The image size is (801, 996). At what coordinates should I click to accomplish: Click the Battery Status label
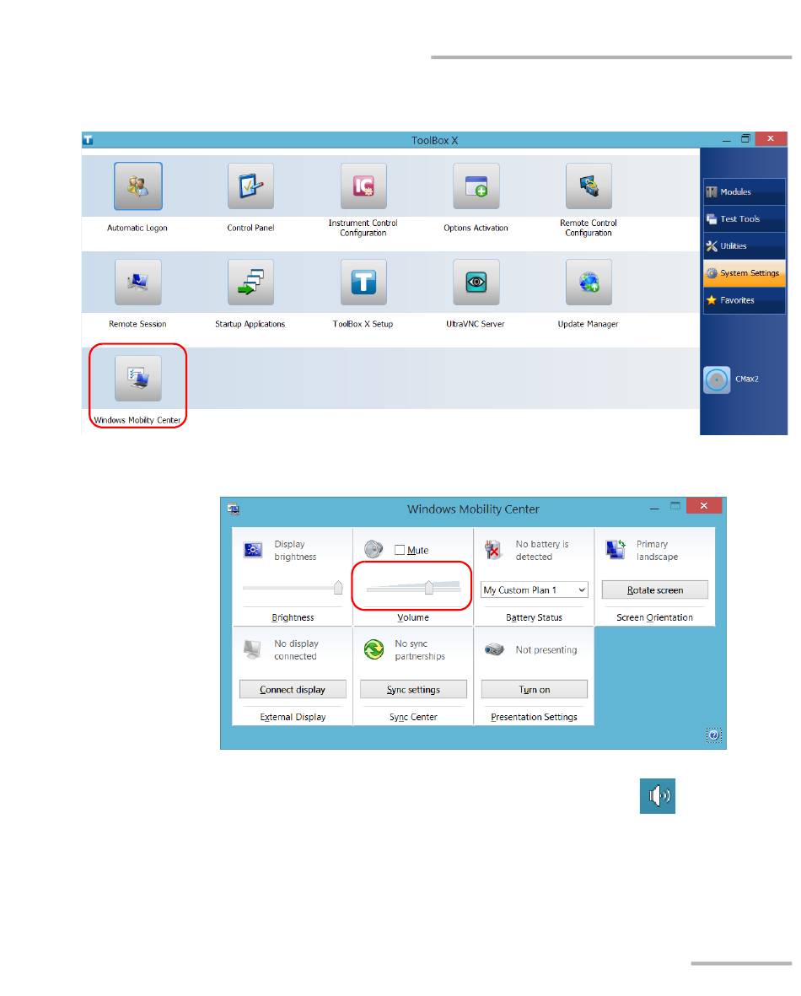pyautogui.click(x=535, y=617)
